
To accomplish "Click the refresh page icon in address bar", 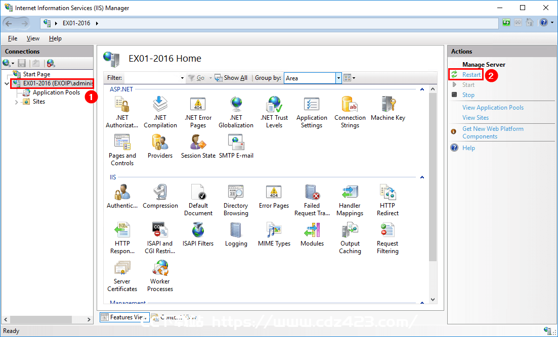I will 506,23.
